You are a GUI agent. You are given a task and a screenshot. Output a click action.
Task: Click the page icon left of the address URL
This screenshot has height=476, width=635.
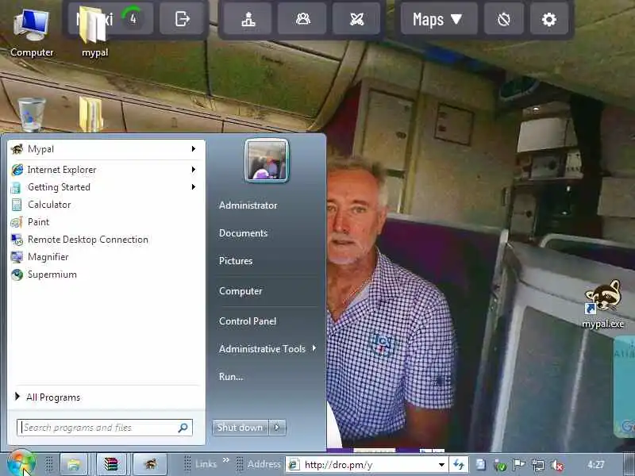coord(294,465)
